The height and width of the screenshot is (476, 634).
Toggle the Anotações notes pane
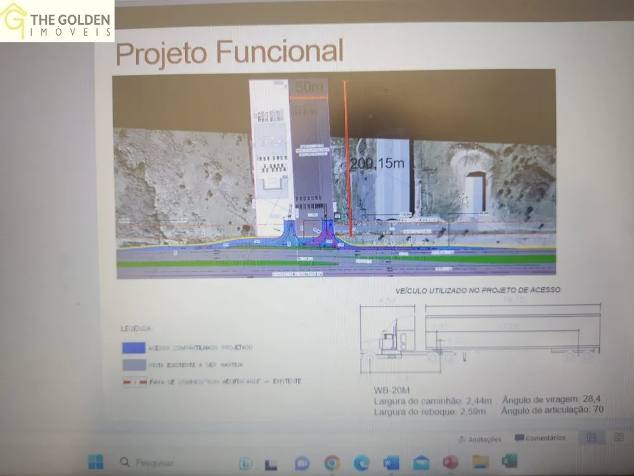click(x=480, y=439)
